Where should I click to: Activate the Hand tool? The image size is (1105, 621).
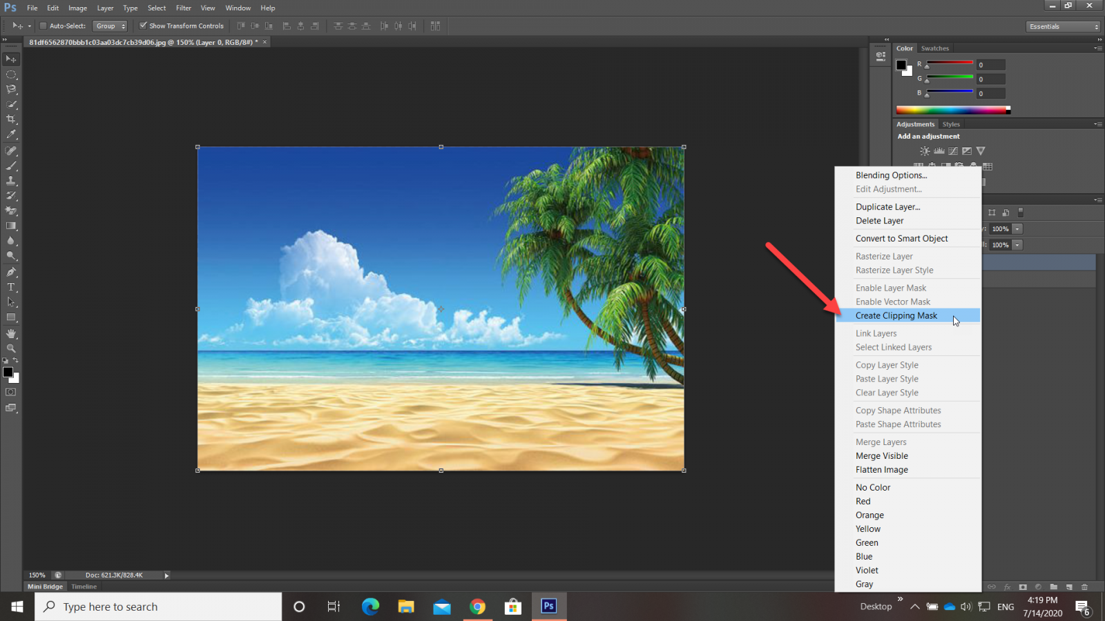tap(11, 333)
